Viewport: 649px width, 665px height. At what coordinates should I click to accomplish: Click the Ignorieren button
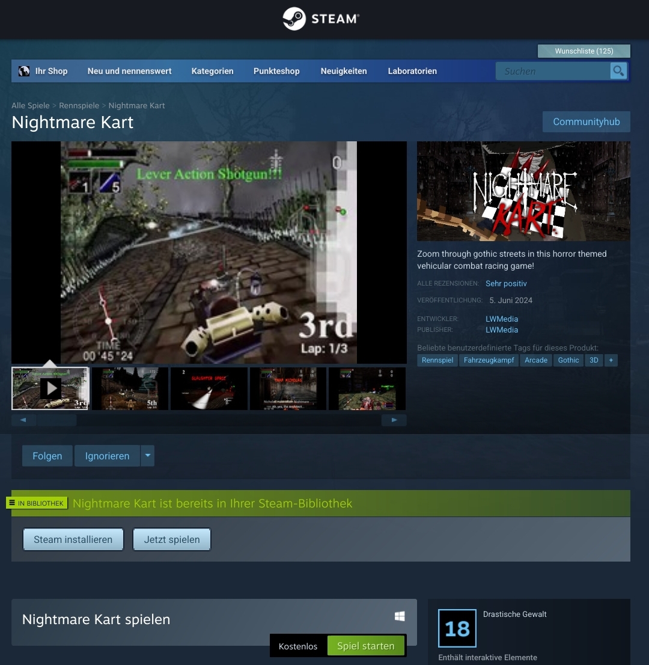coord(107,456)
